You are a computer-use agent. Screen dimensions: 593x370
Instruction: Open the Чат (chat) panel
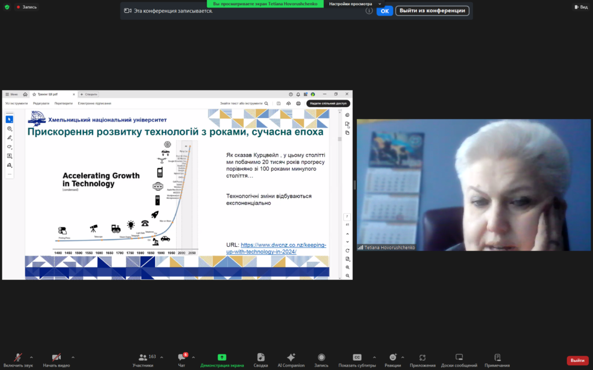[182, 360]
